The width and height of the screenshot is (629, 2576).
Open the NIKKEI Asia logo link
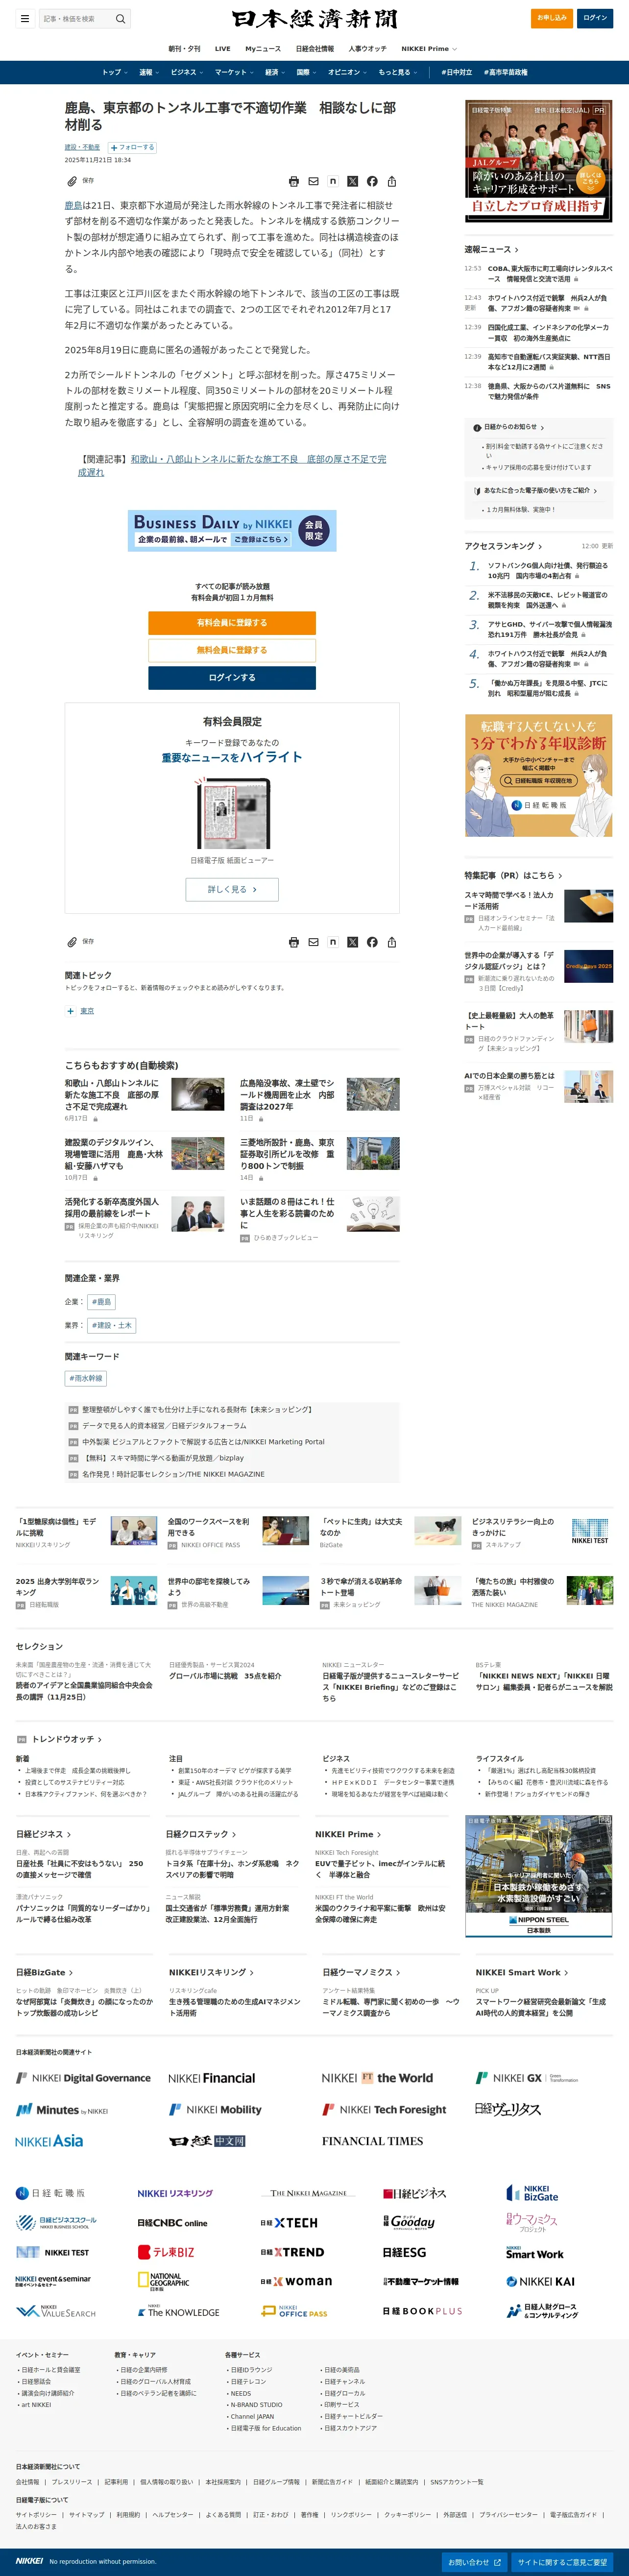(x=49, y=2141)
